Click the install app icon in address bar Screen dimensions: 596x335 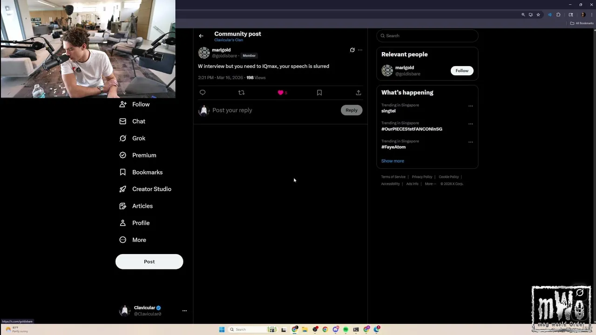click(x=530, y=15)
